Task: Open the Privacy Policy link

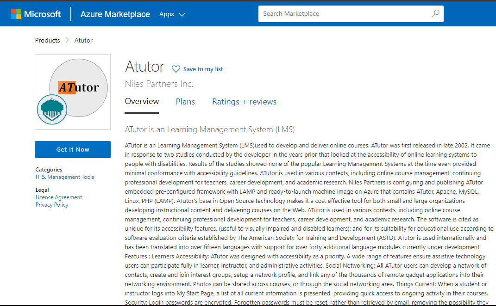Action: click(x=52, y=205)
